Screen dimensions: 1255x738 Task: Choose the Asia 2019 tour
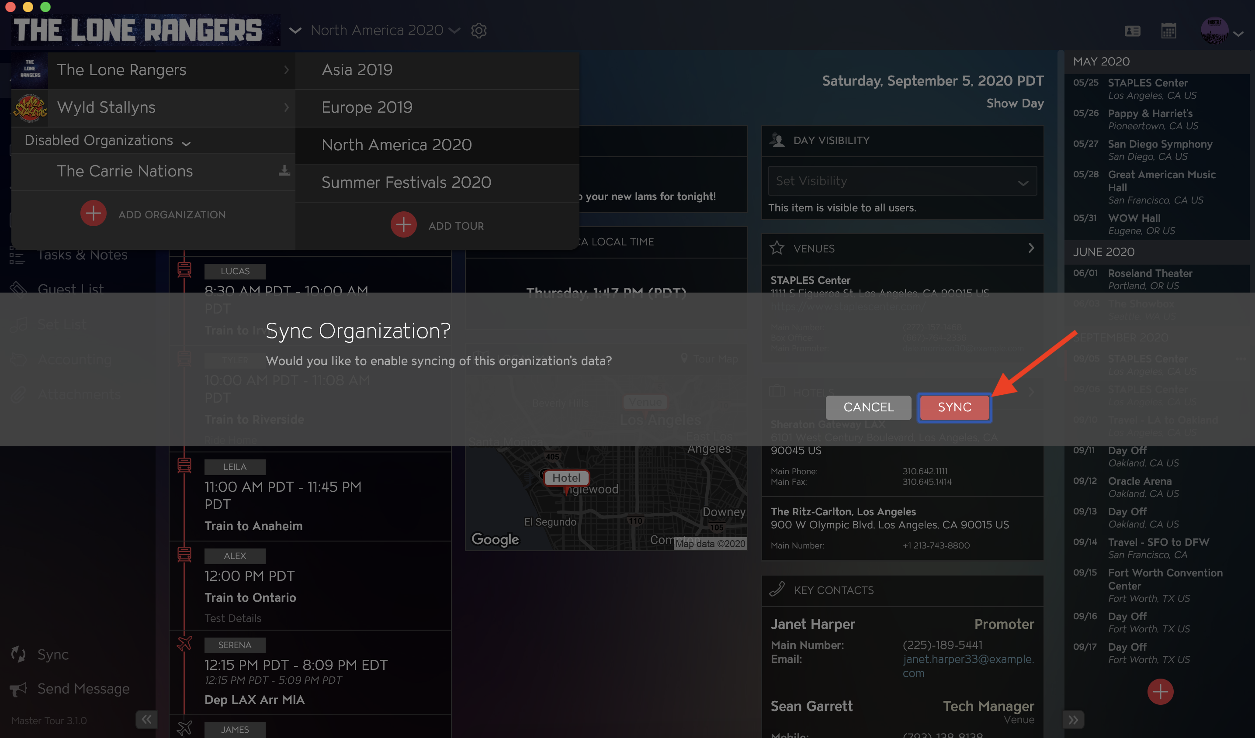coord(437,70)
